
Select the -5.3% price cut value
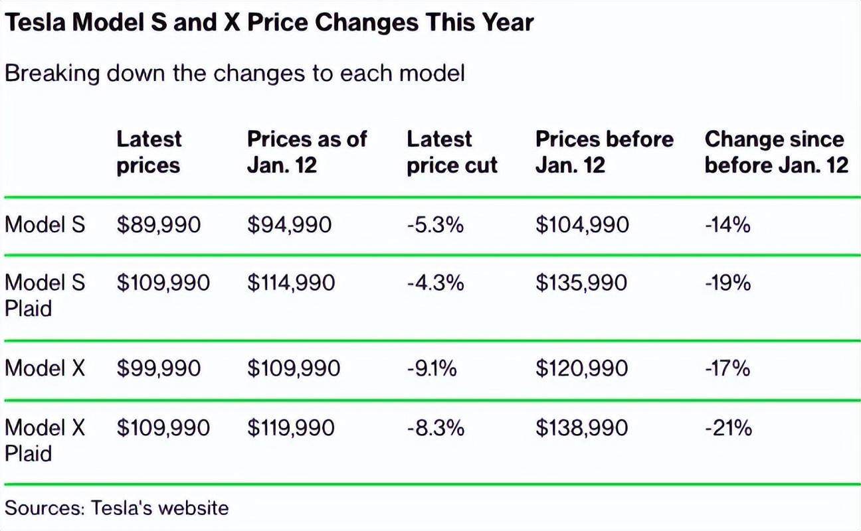(435, 225)
